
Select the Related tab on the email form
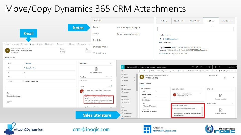[13, 58]
